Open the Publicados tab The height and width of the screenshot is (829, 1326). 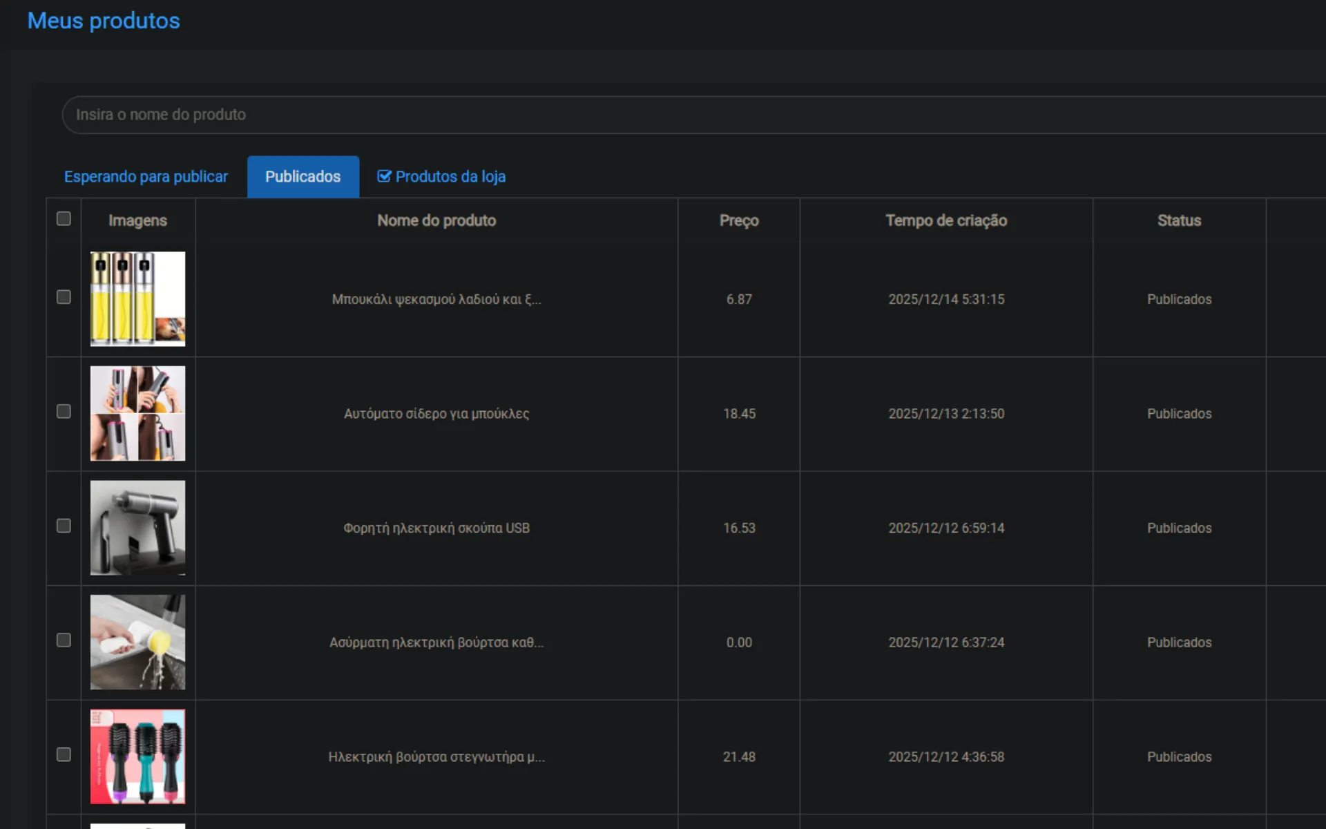point(303,177)
